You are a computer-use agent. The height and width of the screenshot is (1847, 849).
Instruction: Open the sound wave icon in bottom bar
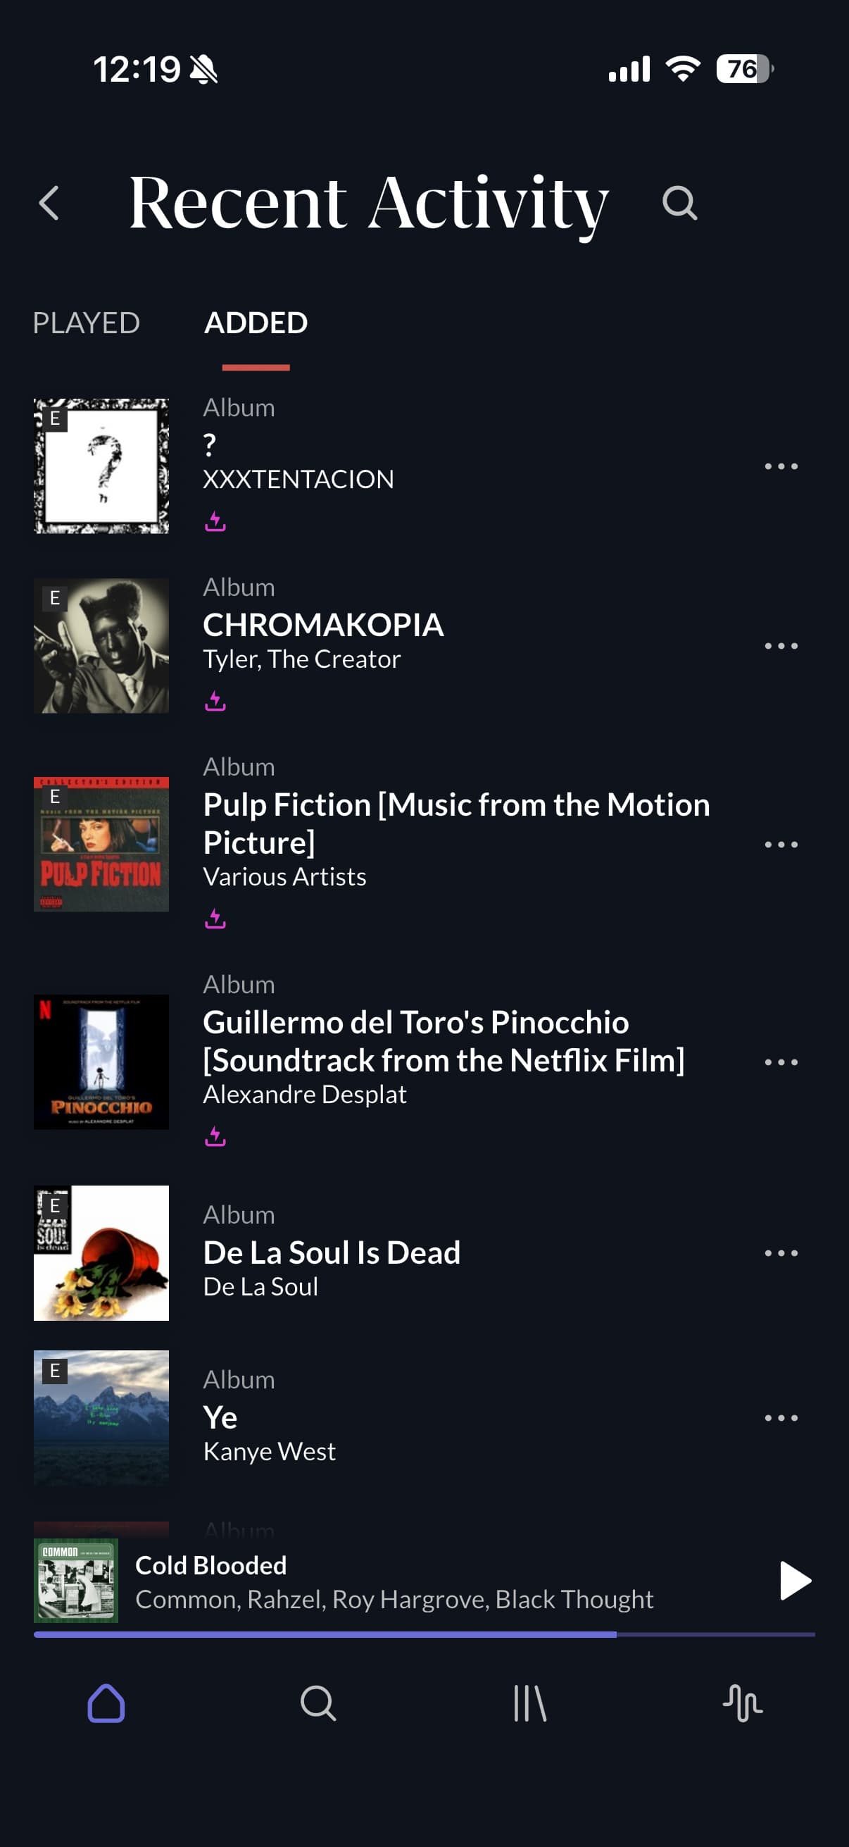tap(742, 1702)
